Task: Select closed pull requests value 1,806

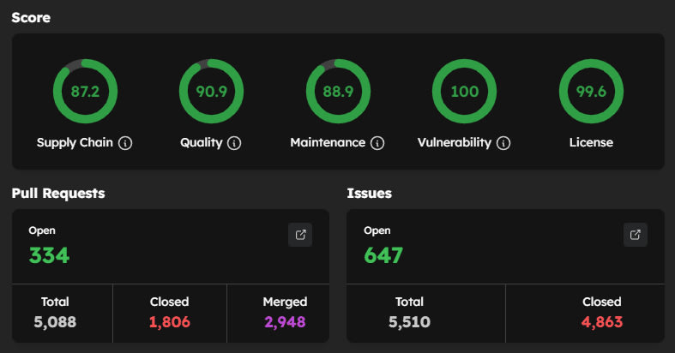Action: [169, 322]
